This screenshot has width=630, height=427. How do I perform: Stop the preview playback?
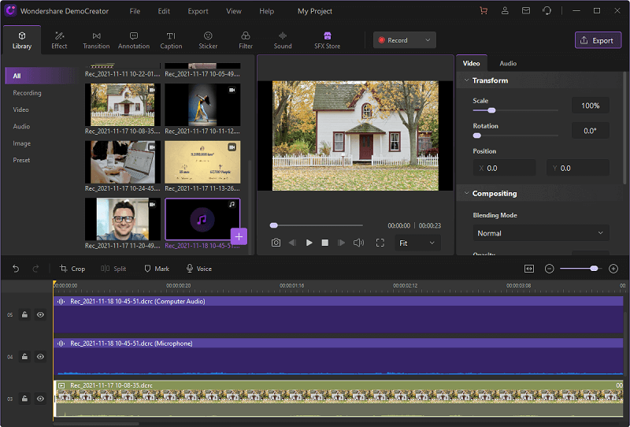click(x=325, y=243)
